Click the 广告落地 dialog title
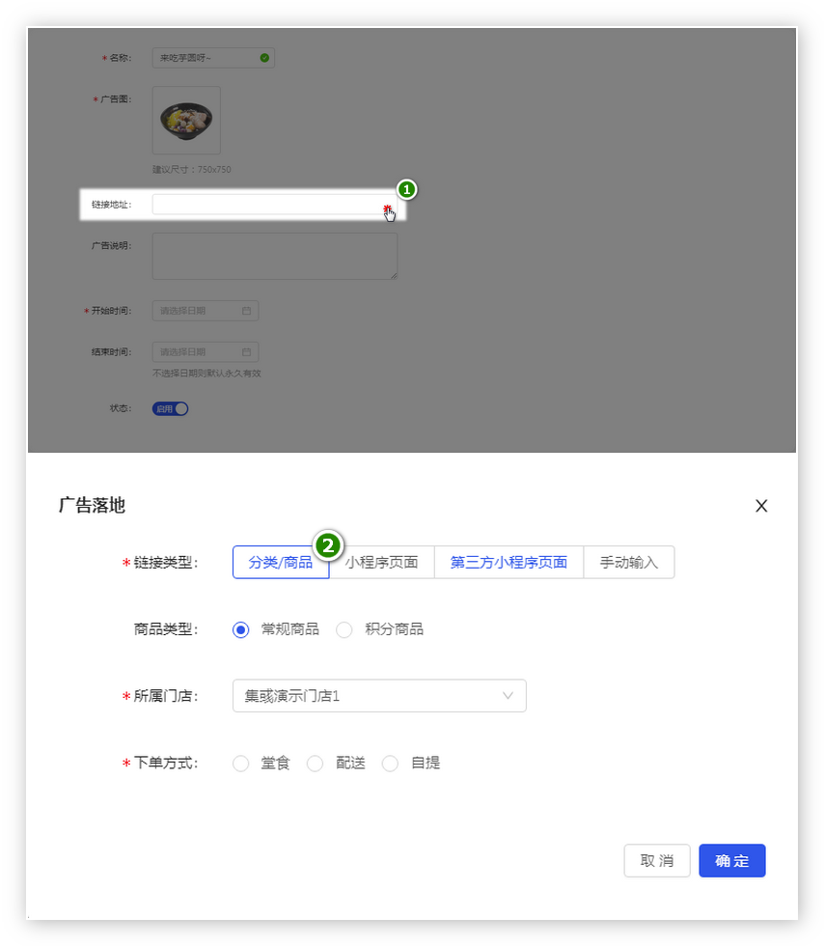 point(92,505)
